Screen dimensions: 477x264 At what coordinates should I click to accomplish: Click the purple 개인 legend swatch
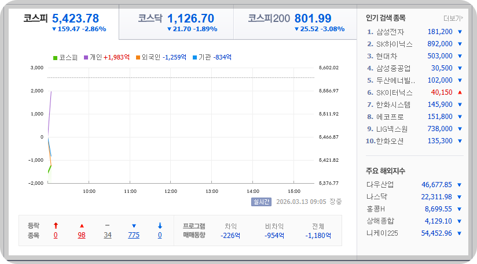point(86,58)
